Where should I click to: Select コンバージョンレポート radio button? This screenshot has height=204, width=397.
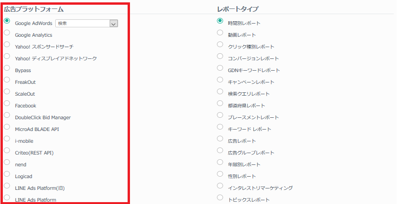[x=220, y=56]
